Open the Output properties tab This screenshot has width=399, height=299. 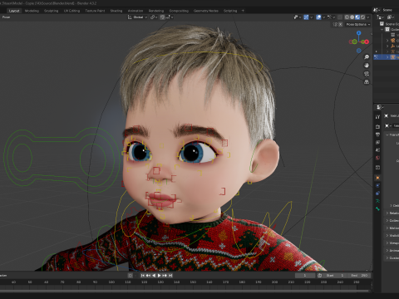tap(377, 135)
